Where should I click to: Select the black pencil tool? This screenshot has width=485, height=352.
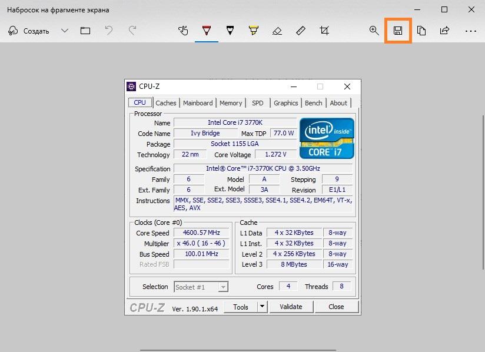(230, 31)
